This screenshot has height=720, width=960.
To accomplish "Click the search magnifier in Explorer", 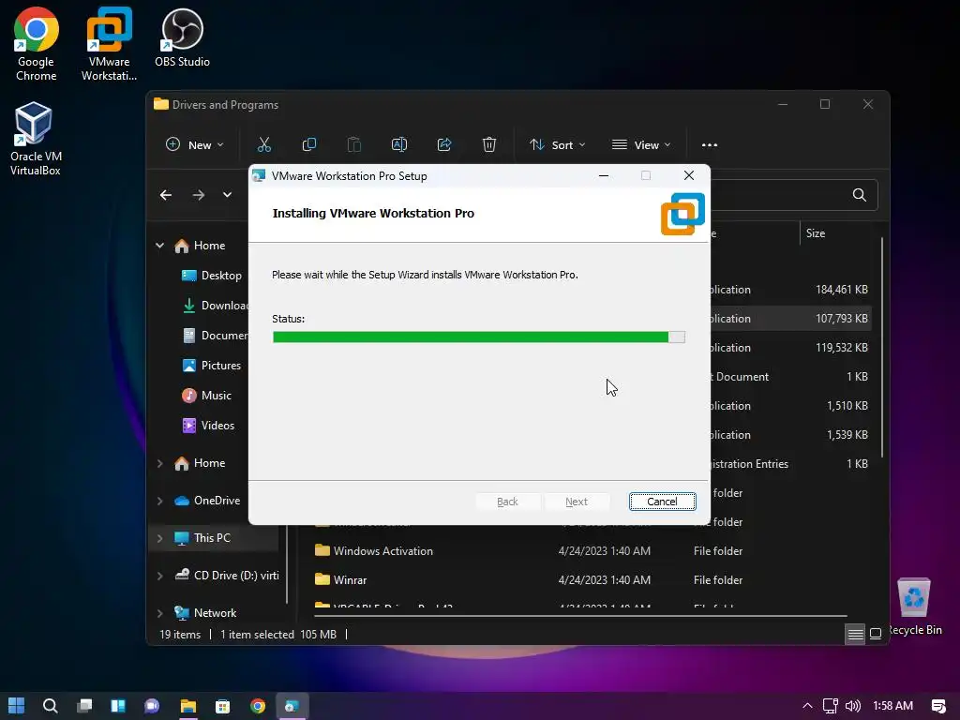I will pos(860,195).
